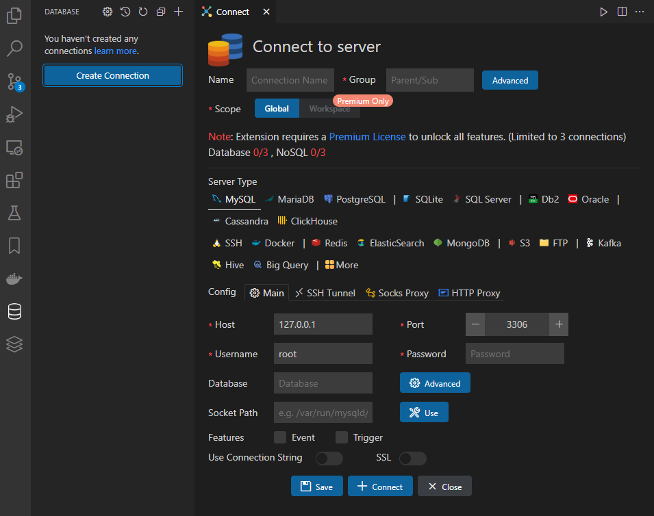Select Global scope
The width and height of the screenshot is (654, 516).
click(277, 108)
